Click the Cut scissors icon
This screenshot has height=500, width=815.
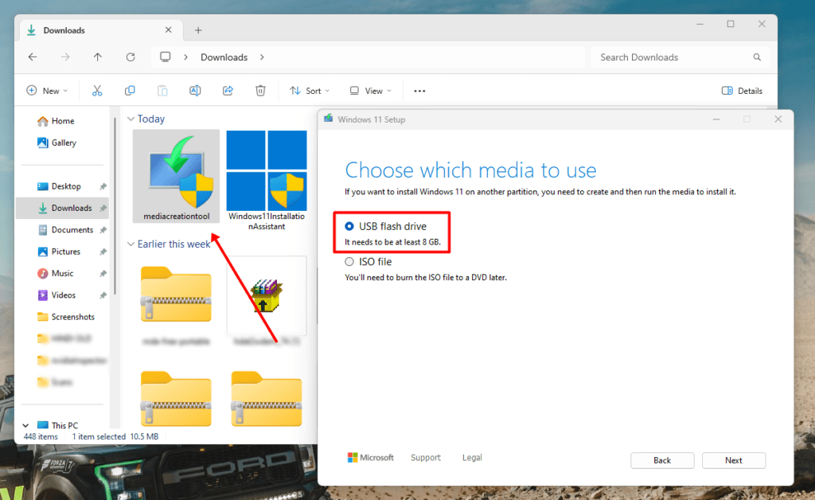pos(97,91)
